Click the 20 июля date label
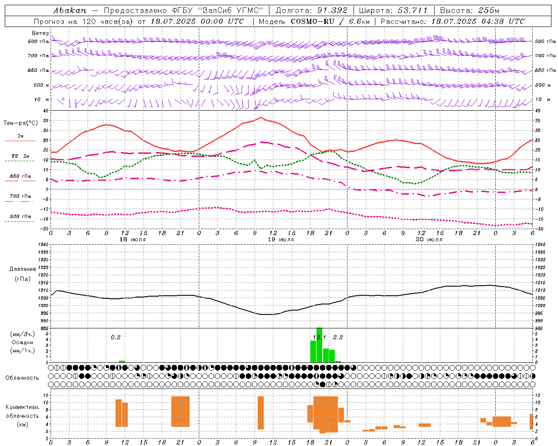 coord(429,240)
